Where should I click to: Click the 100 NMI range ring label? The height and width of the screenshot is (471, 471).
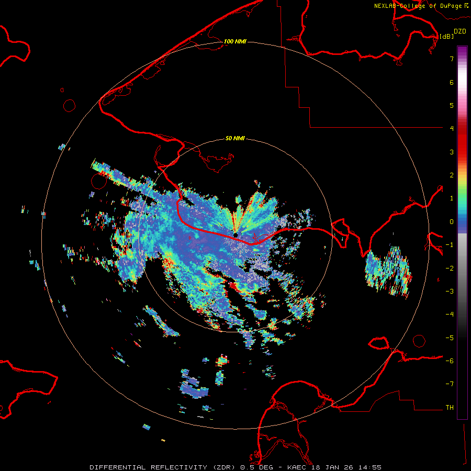click(x=235, y=41)
